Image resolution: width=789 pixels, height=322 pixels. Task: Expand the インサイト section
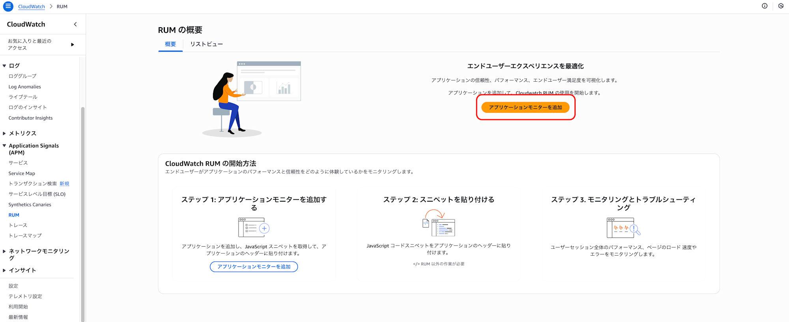(4, 270)
